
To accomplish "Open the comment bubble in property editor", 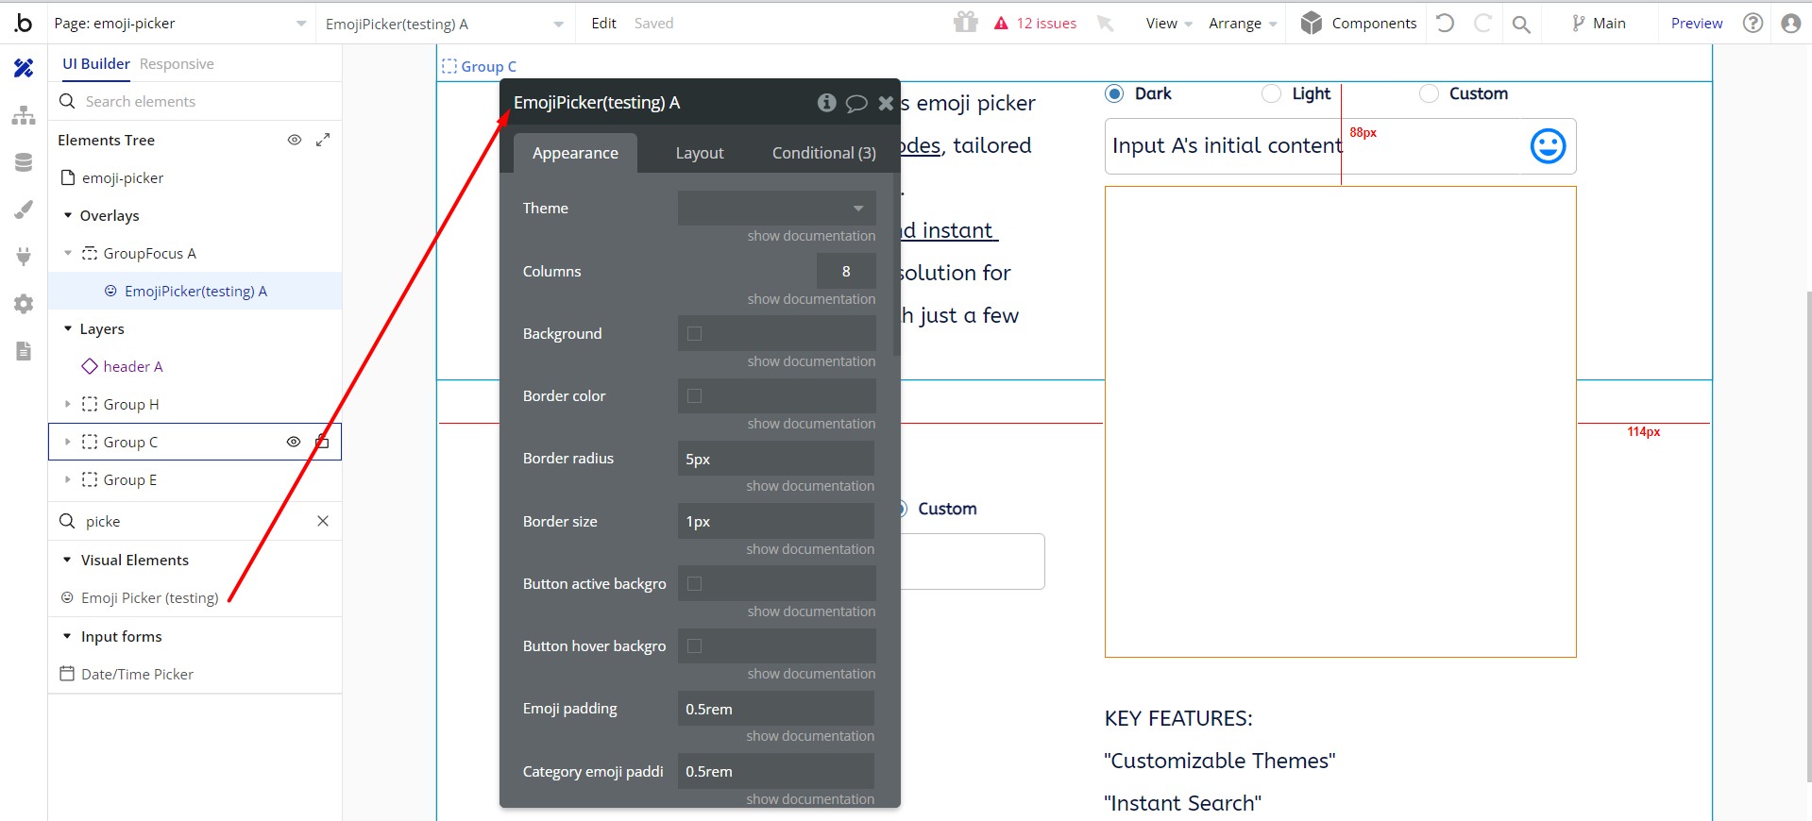I will coord(856,103).
